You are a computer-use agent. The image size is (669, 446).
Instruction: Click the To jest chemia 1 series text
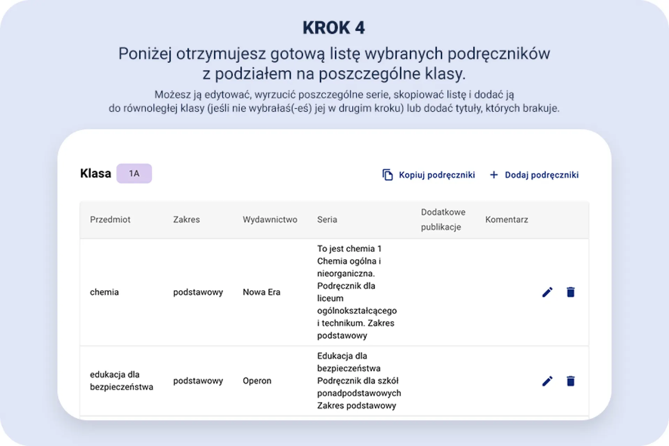pos(349,249)
